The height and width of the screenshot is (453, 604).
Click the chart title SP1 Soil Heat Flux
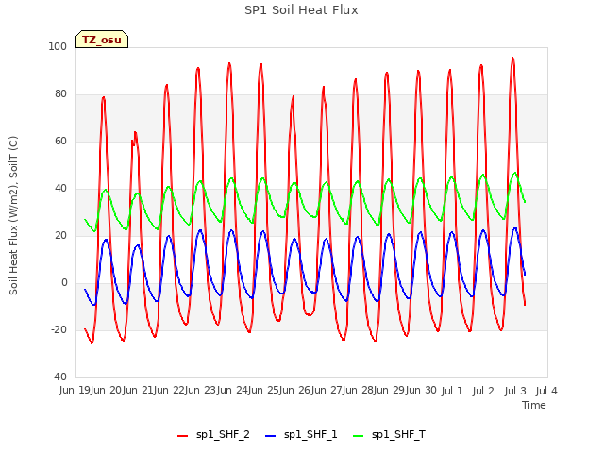coord(301,10)
